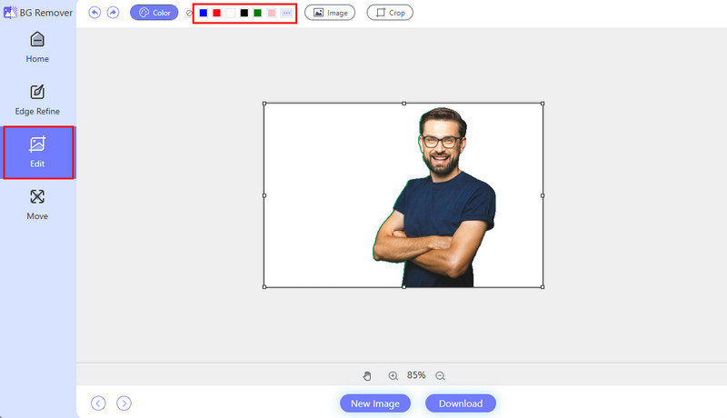Click the bottom-right canvas resize handle
This screenshot has height=418, width=727.
pyautogui.click(x=543, y=287)
